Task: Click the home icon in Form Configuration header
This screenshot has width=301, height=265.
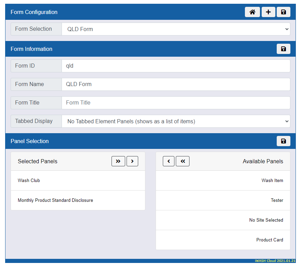Action: coord(252,12)
